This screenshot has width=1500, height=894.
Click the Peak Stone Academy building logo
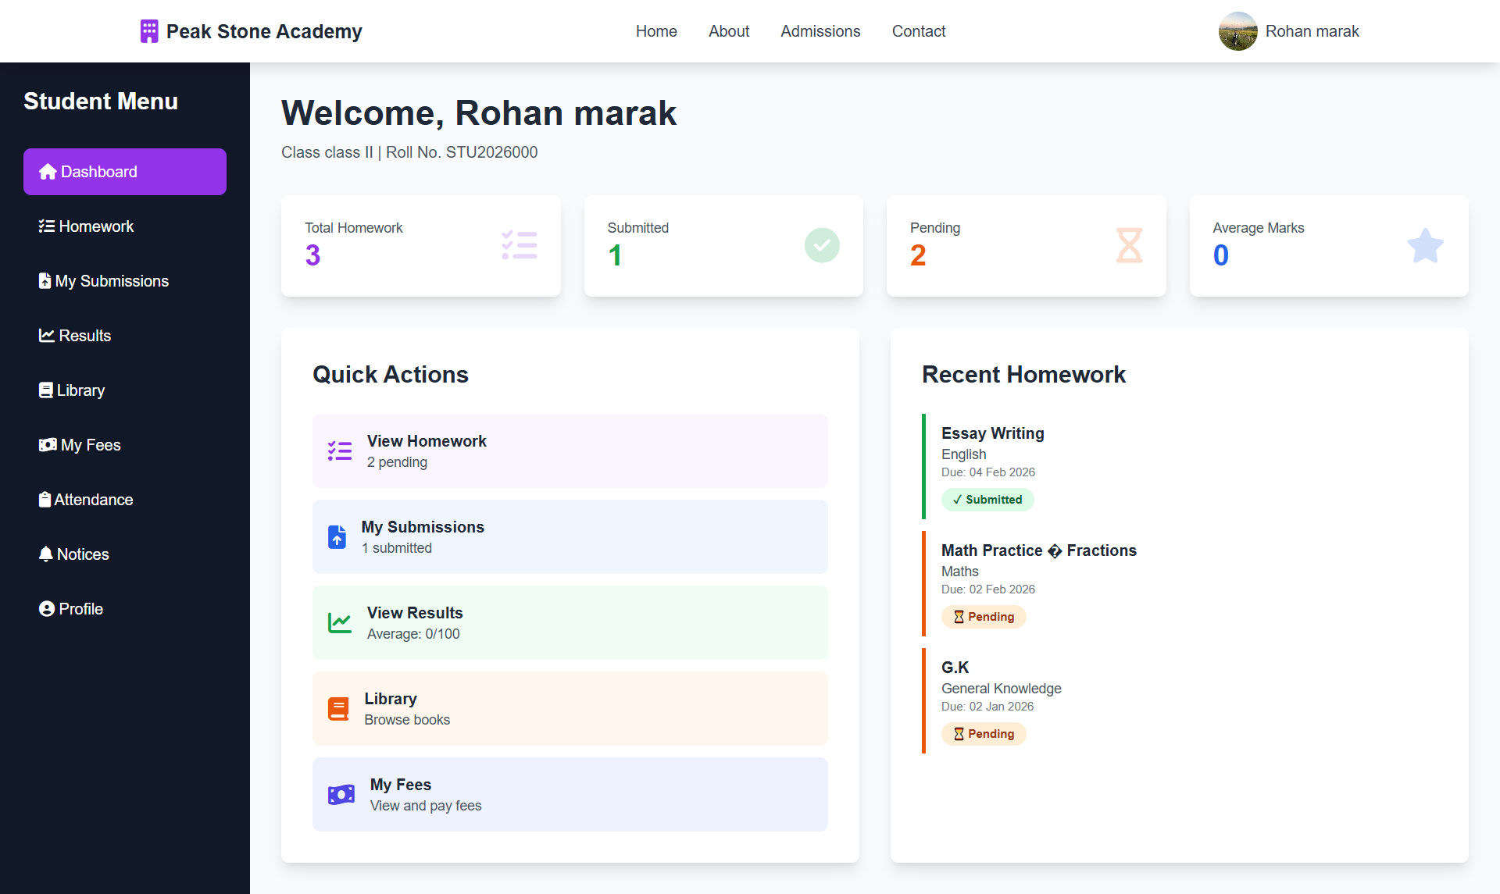[148, 30]
